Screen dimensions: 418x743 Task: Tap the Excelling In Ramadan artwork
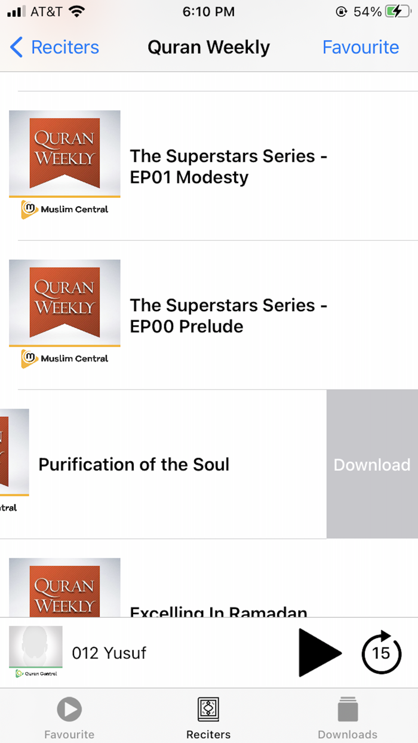pos(64,587)
